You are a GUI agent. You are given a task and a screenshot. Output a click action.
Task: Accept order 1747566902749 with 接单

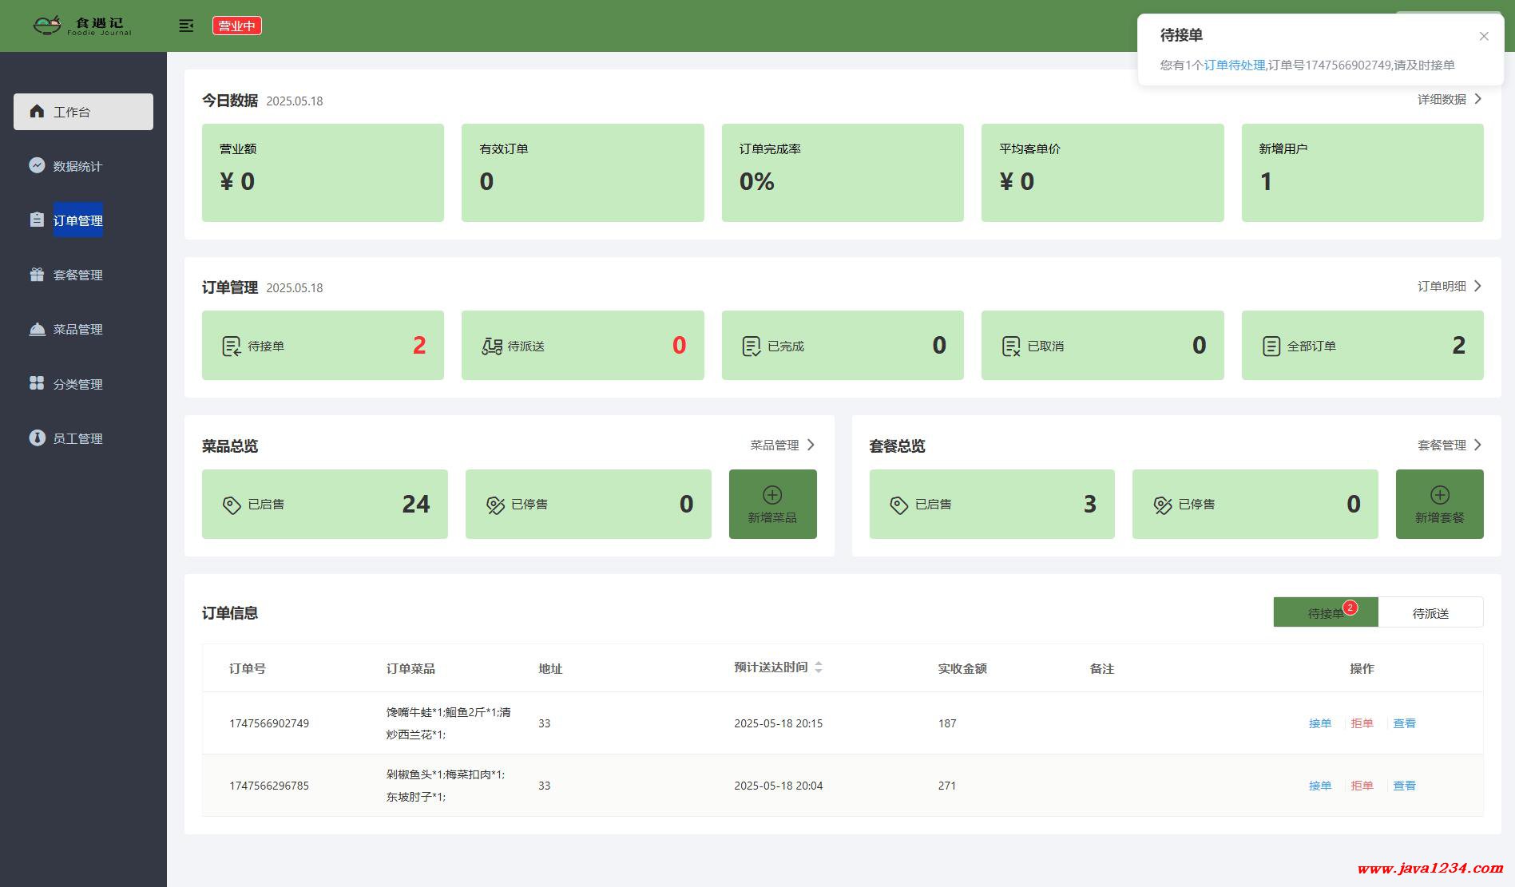pos(1320,723)
